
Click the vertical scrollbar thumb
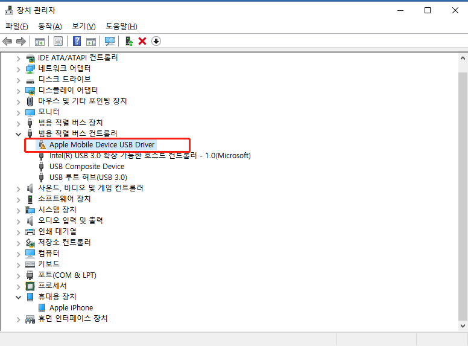[463, 196]
